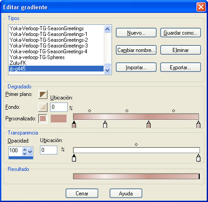This screenshot has height=202, width=208.
Task: Select the last gradient color marker
Action: click(x=198, y=124)
